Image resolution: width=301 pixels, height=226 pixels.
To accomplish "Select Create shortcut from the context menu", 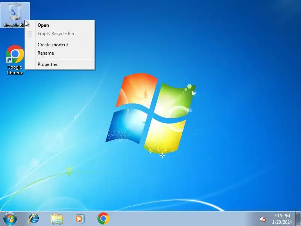I will [60, 45].
